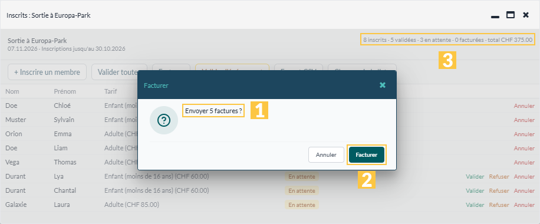Click the first name 'Emma'
The height and width of the screenshot is (224, 540).
[62, 134]
